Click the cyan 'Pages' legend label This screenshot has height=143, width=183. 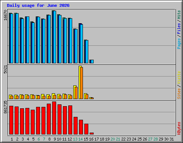179,44
